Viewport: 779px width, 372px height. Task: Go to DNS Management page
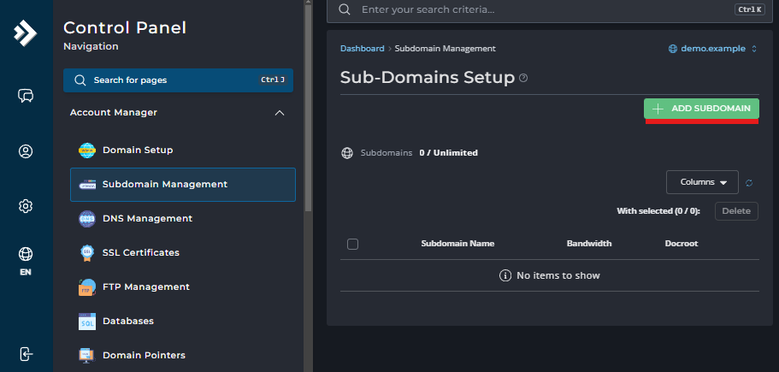pos(147,219)
